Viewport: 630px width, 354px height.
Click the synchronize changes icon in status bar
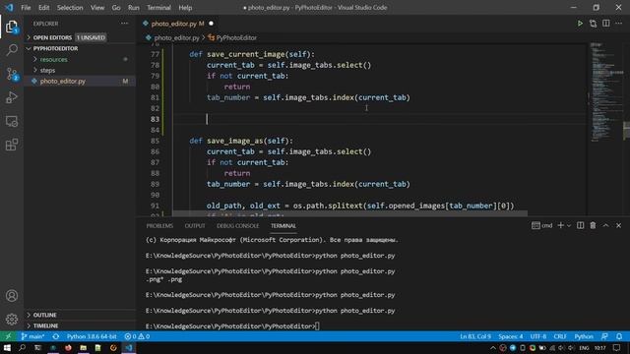pyautogui.click(x=56, y=336)
